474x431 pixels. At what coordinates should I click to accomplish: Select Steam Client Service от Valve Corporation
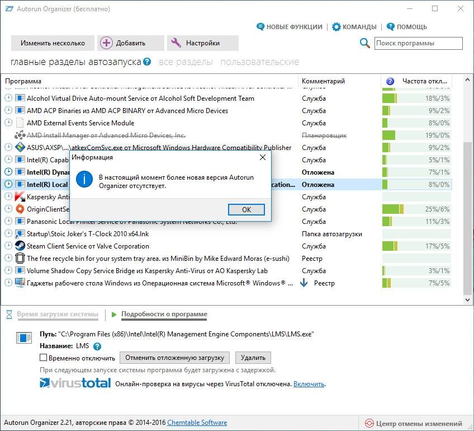88,246
